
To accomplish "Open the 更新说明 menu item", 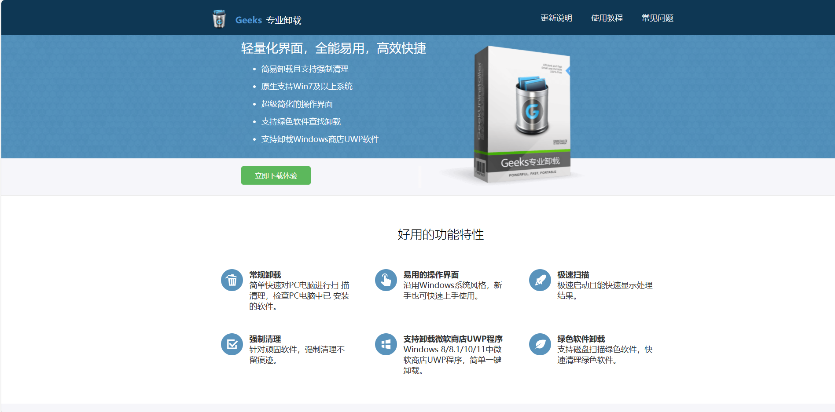I will click(556, 18).
